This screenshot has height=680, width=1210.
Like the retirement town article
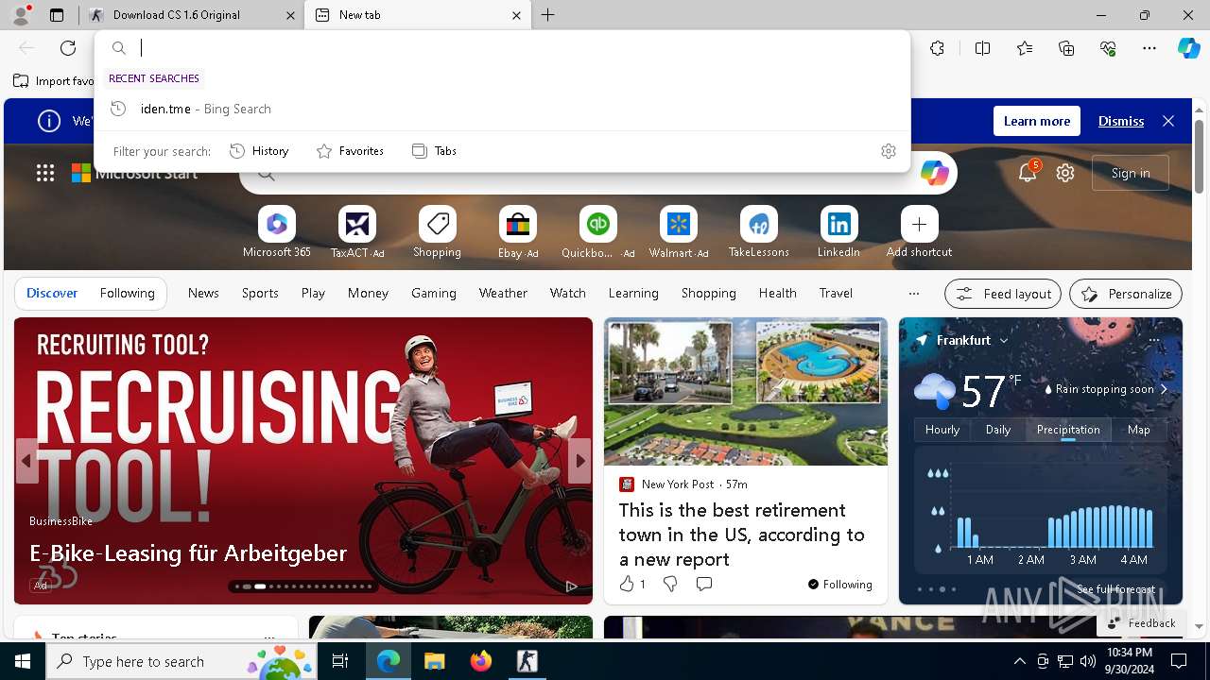631,585
